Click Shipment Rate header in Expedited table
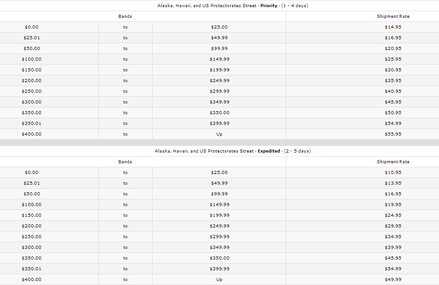The image size is (439, 285). point(393,162)
